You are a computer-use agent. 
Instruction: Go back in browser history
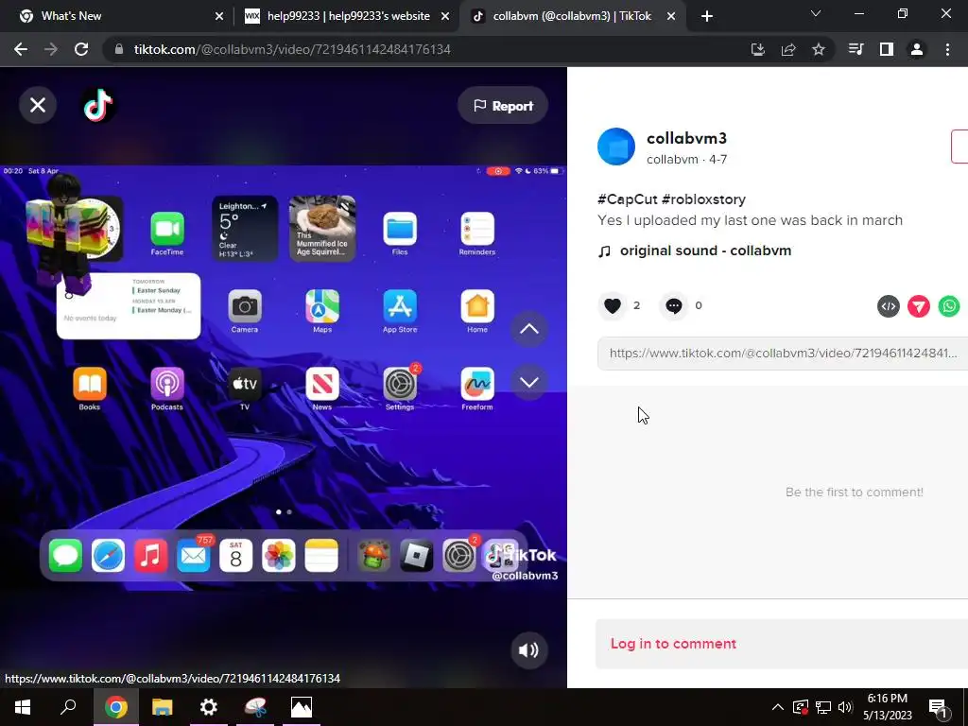coord(21,49)
